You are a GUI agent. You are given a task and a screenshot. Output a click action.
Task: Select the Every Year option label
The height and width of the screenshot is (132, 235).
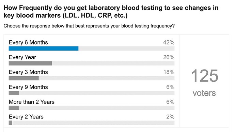(22, 57)
